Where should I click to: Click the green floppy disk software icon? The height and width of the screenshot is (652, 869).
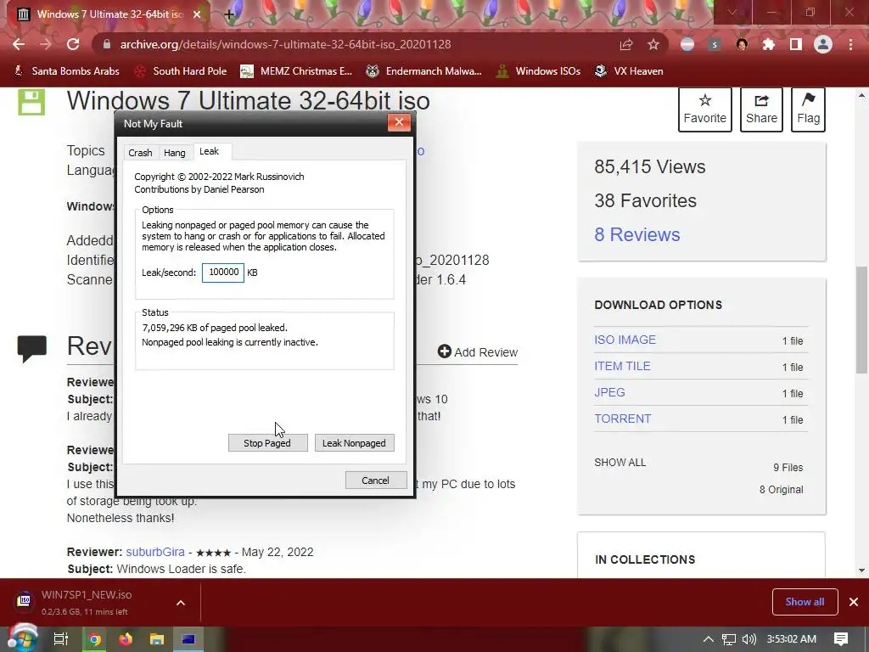[31, 102]
